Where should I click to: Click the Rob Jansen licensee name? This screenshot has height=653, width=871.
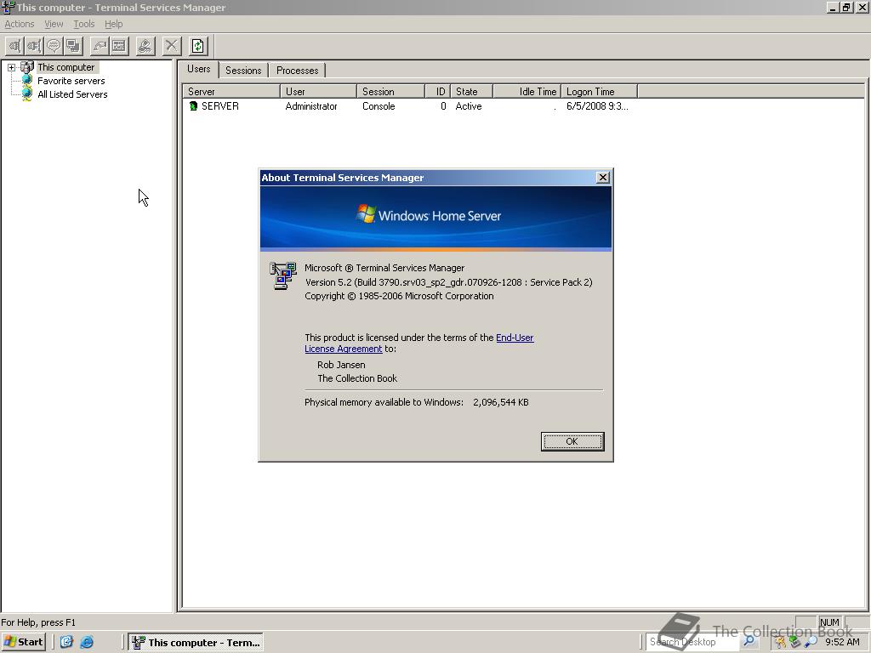[341, 365]
